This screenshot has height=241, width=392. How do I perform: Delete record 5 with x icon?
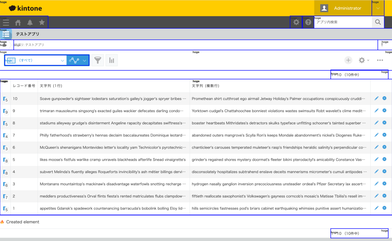(x=384, y=159)
